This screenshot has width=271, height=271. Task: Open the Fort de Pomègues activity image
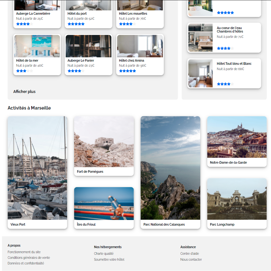click(x=104, y=142)
